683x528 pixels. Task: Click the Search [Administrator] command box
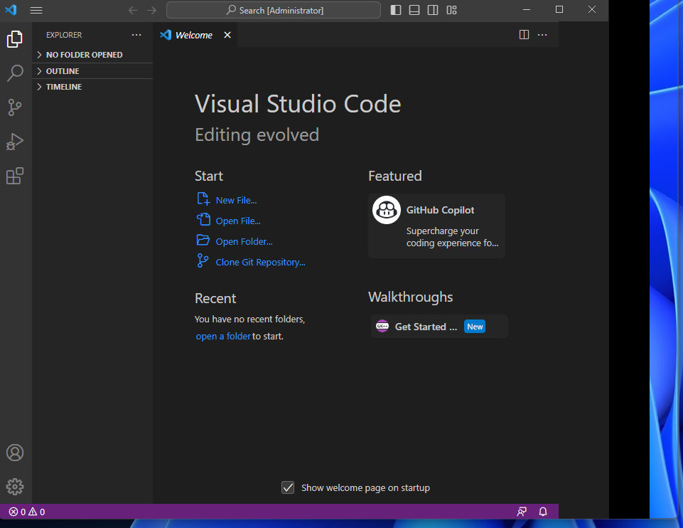(274, 10)
